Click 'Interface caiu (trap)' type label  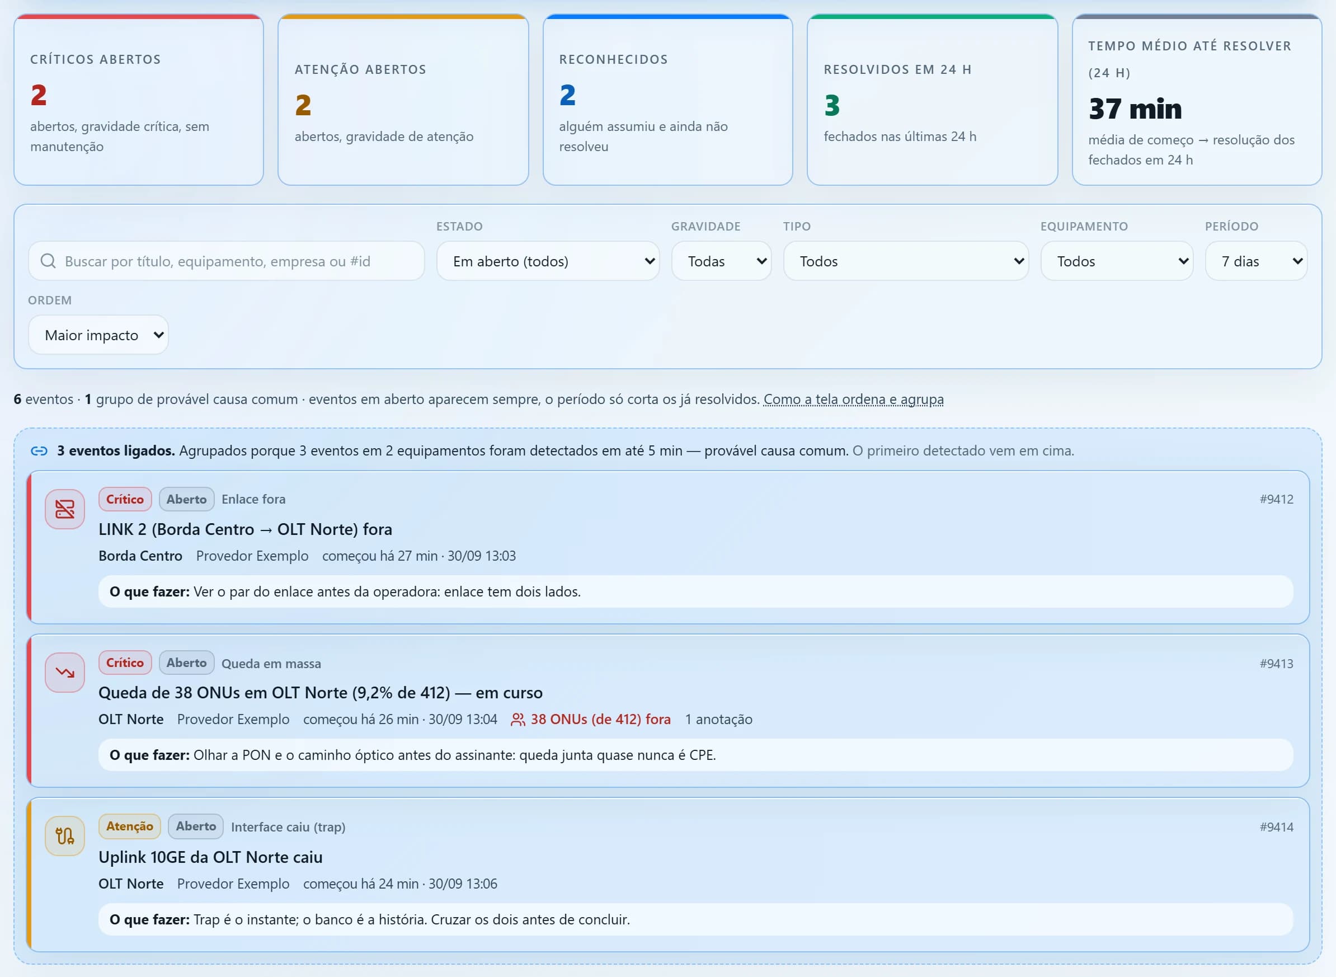289,827
